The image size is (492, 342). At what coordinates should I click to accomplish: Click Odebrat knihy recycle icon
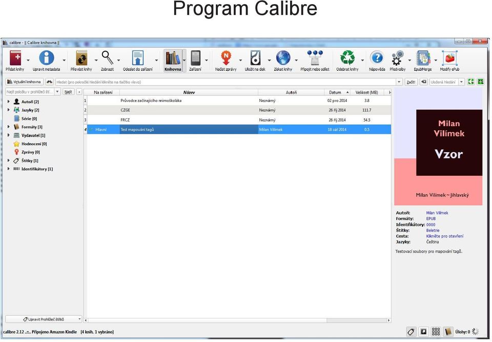pyautogui.click(x=347, y=58)
